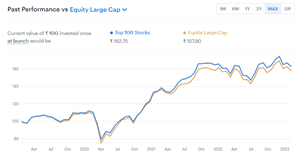
Task: Click the ₹ 157.90 category value
Action: pyautogui.click(x=192, y=41)
